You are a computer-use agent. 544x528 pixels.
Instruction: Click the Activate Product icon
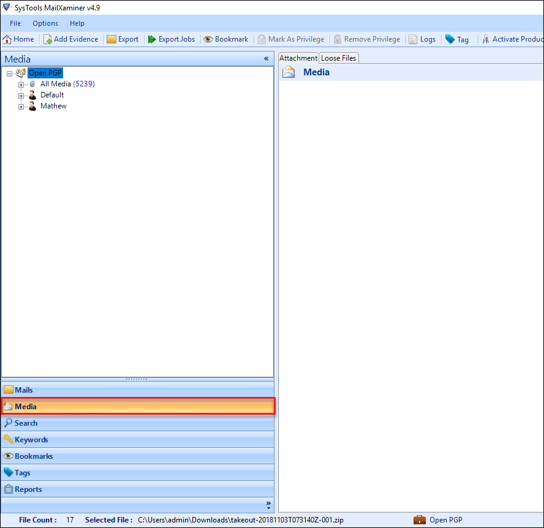click(x=486, y=39)
